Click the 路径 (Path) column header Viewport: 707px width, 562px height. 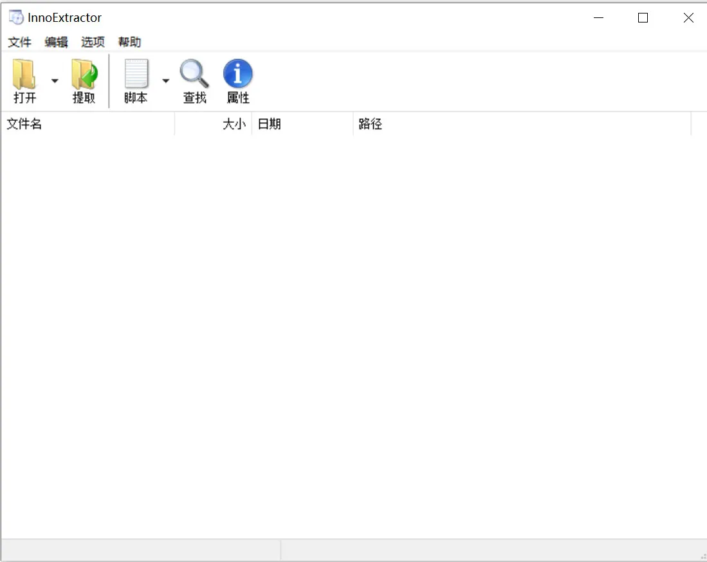click(x=371, y=123)
